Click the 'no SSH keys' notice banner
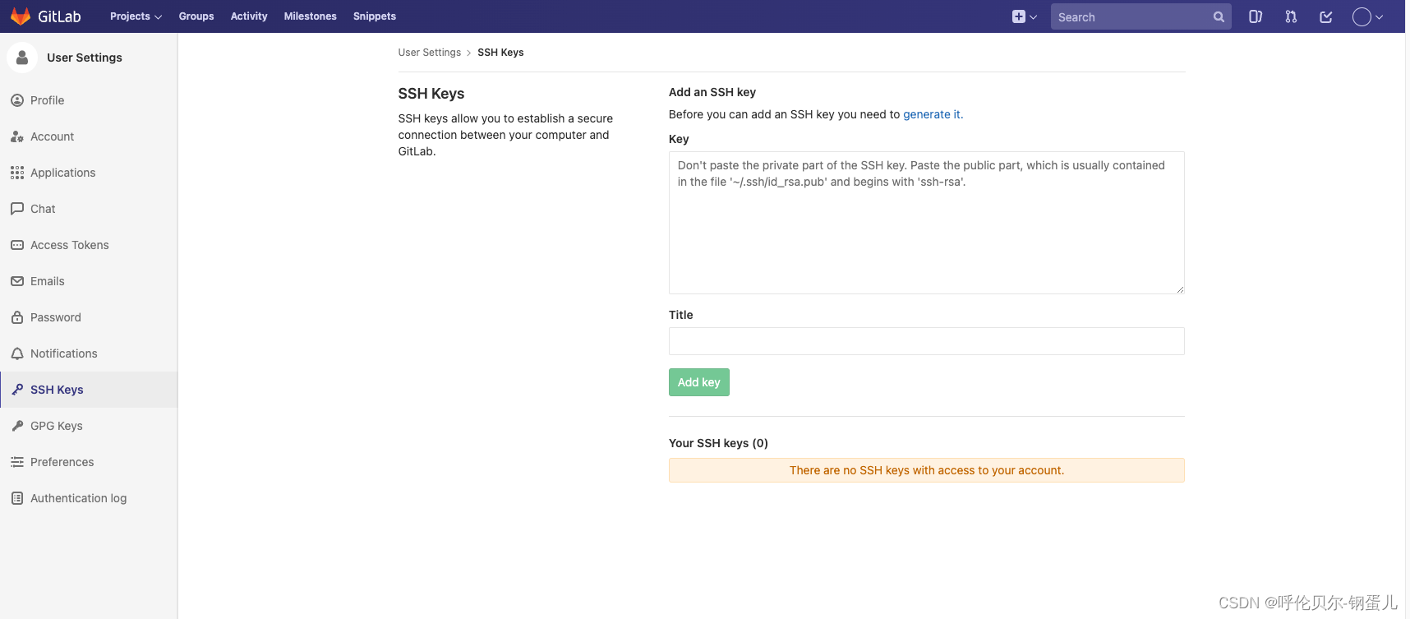 click(927, 470)
